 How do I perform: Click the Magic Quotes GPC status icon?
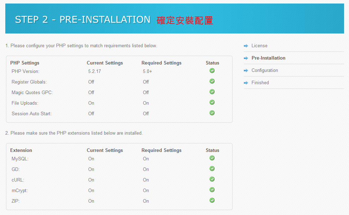click(x=212, y=92)
